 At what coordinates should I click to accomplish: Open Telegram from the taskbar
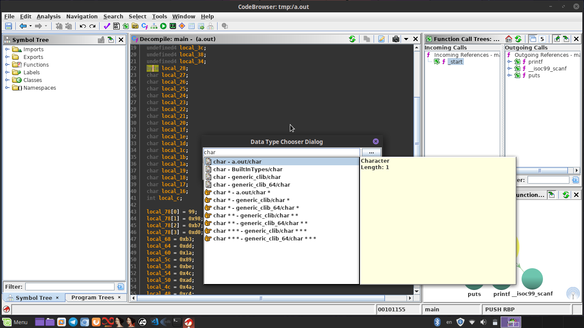(73, 322)
